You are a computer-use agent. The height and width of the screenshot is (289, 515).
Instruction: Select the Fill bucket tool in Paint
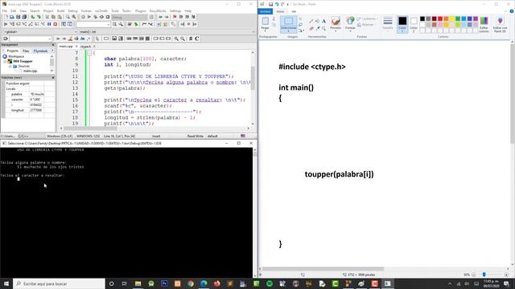(x=317, y=21)
